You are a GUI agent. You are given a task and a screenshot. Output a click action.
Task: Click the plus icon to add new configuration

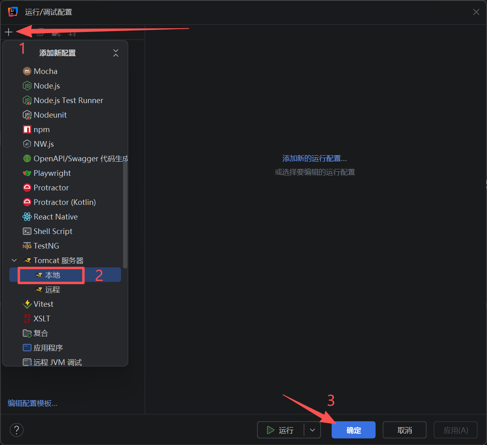coord(9,32)
